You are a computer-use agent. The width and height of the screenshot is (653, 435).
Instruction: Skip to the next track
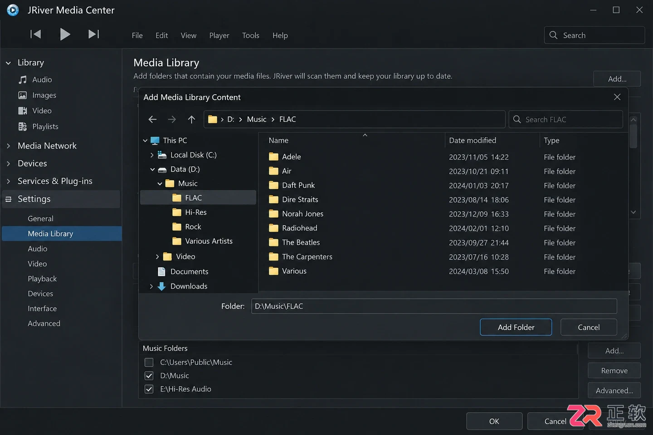click(94, 34)
